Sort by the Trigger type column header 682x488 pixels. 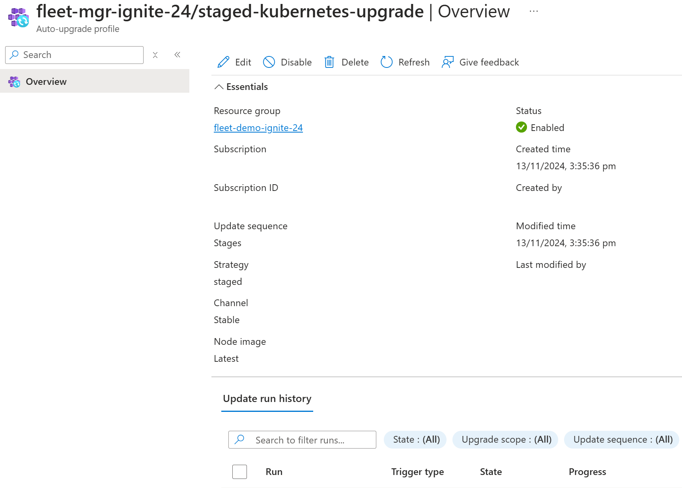coord(417,472)
